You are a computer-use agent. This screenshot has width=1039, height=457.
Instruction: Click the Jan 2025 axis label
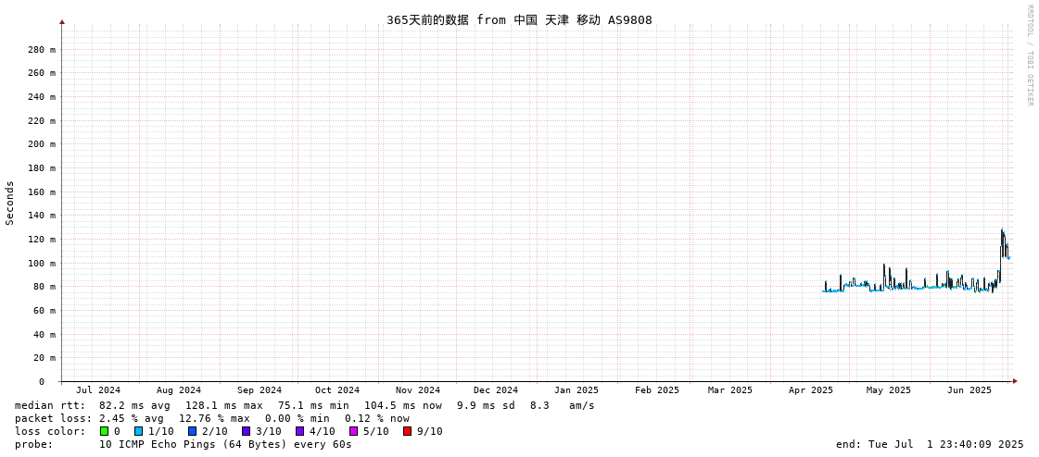(577, 390)
